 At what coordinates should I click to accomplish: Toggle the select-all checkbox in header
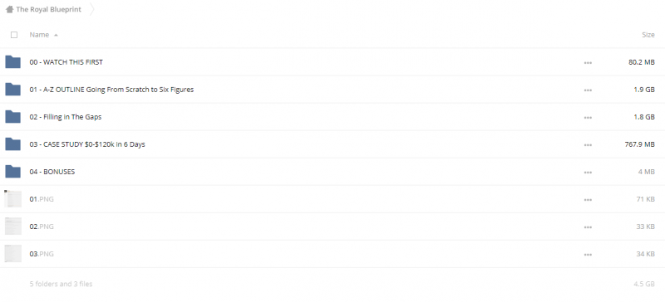coord(14,35)
